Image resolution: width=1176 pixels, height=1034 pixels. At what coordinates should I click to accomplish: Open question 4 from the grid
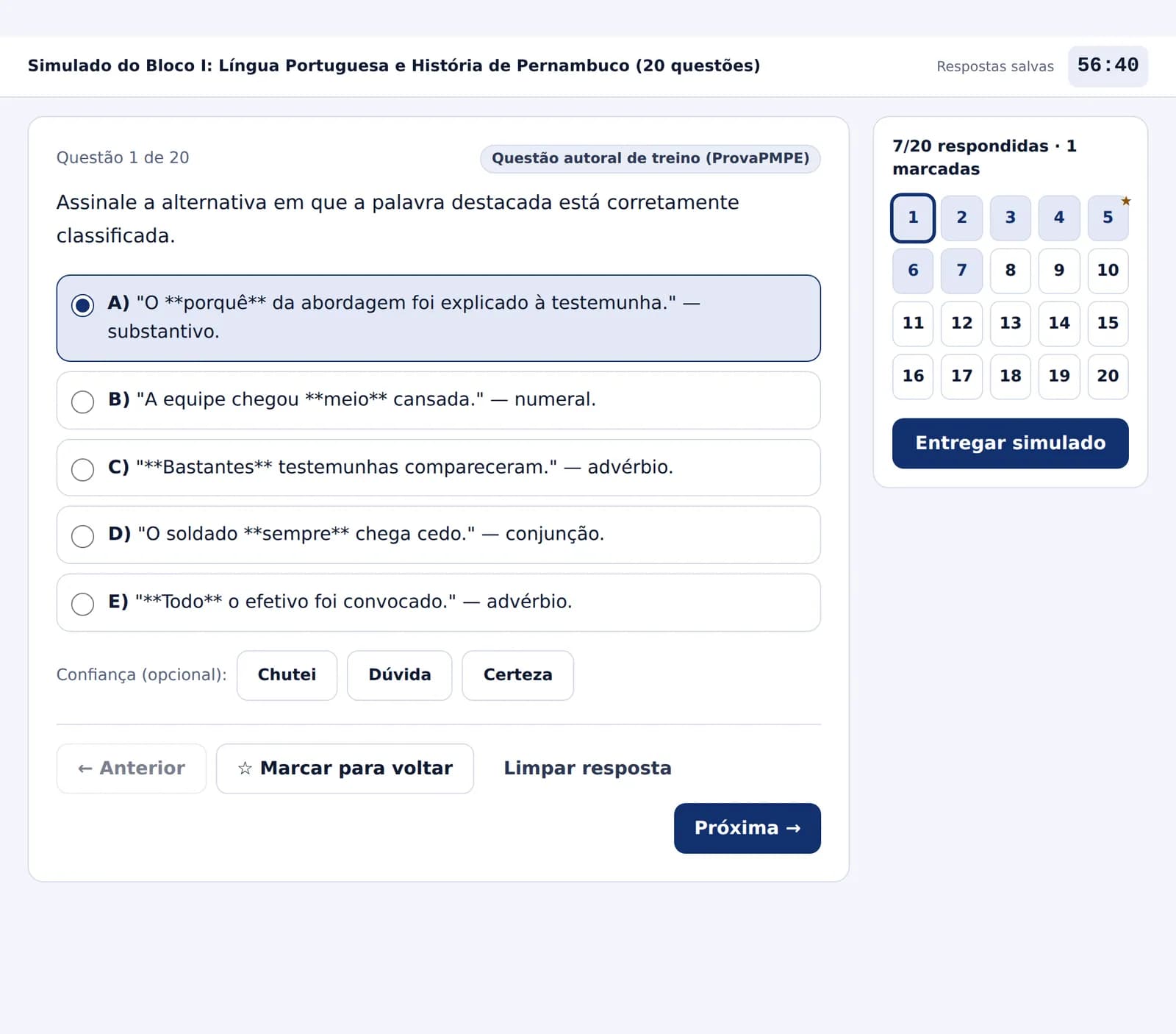1059,218
